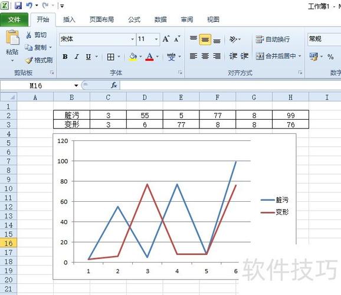Click the increase indent icon
This screenshot has width=341, height=295.
click(244, 57)
